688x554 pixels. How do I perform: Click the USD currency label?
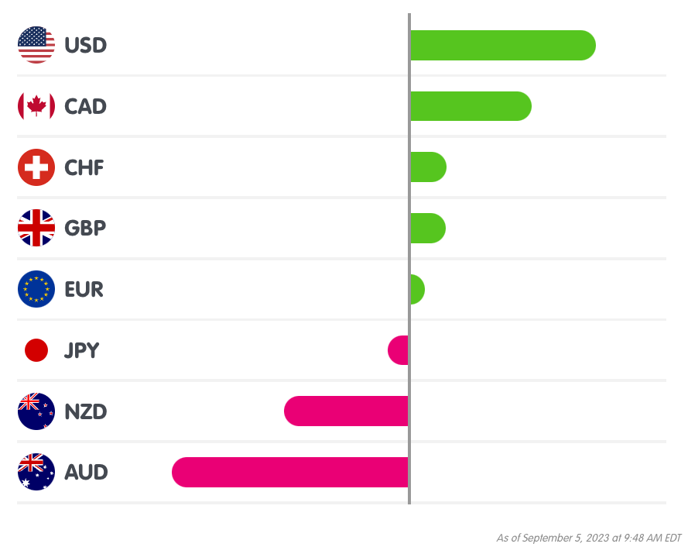coord(85,46)
